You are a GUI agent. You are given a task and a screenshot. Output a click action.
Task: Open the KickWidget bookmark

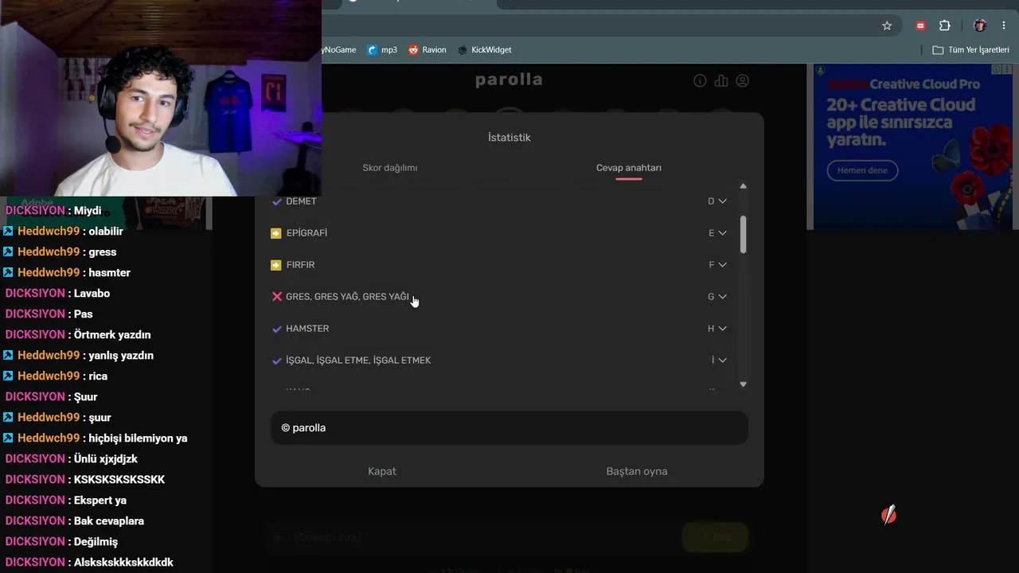point(485,49)
